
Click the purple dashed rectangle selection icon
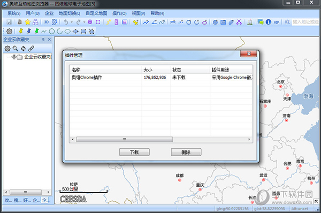tap(98, 22)
